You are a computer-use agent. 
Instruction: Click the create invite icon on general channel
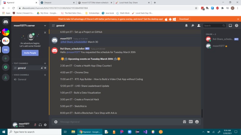pyautogui.click(x=42, y=68)
